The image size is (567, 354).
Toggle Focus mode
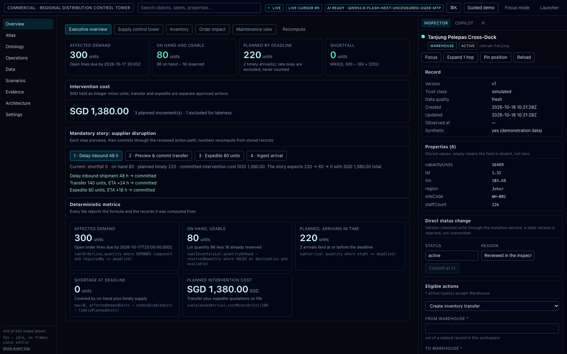517,8
